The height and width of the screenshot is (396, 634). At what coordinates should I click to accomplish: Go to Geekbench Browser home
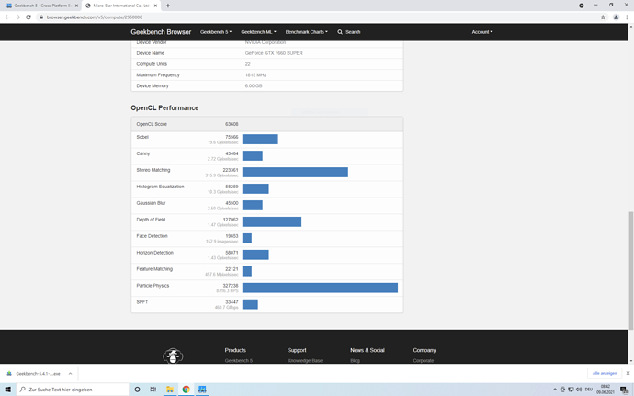click(161, 32)
